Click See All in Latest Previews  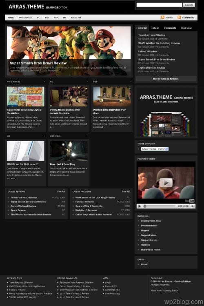(126, 191)
